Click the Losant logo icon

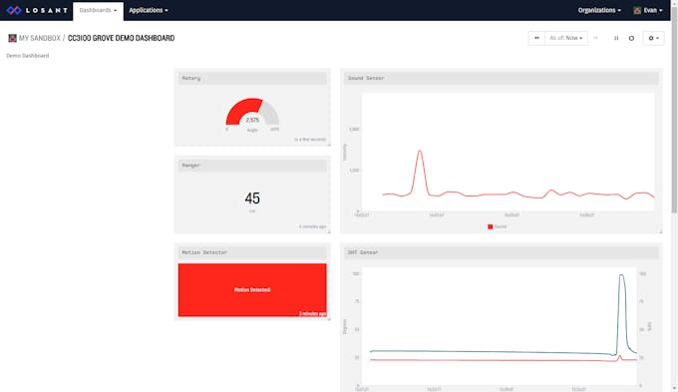click(x=14, y=10)
